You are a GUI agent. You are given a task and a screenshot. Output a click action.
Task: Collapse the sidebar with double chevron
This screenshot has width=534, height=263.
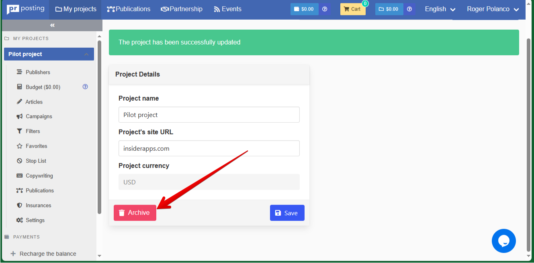click(x=52, y=25)
